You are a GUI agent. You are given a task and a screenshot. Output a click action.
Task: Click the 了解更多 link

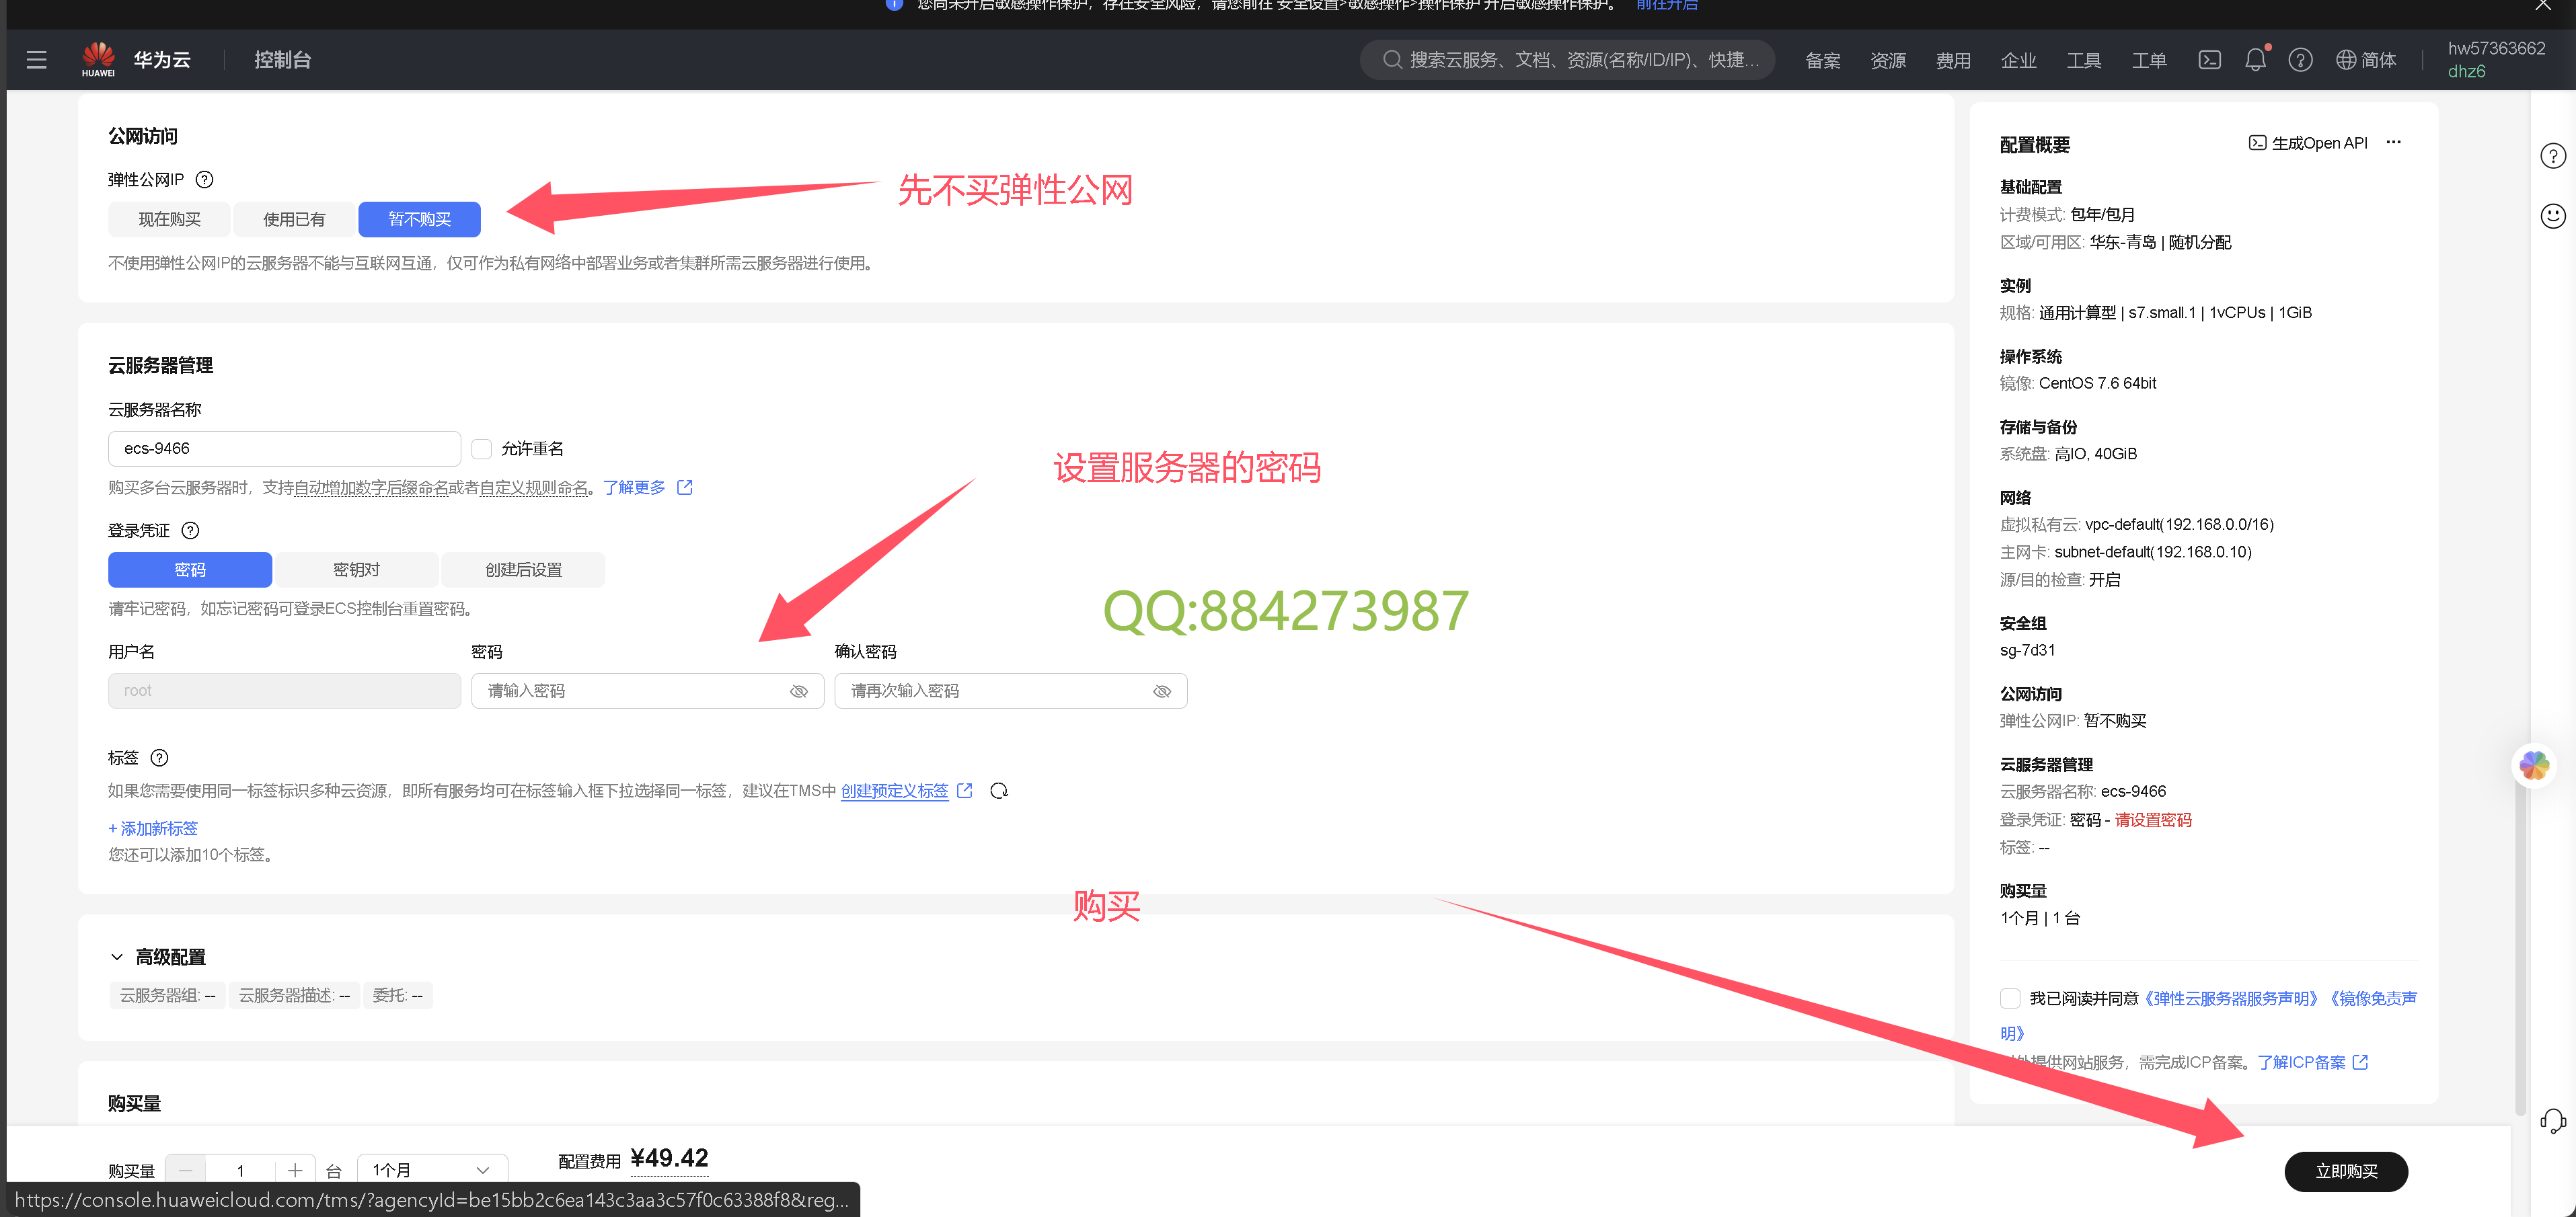(x=634, y=487)
